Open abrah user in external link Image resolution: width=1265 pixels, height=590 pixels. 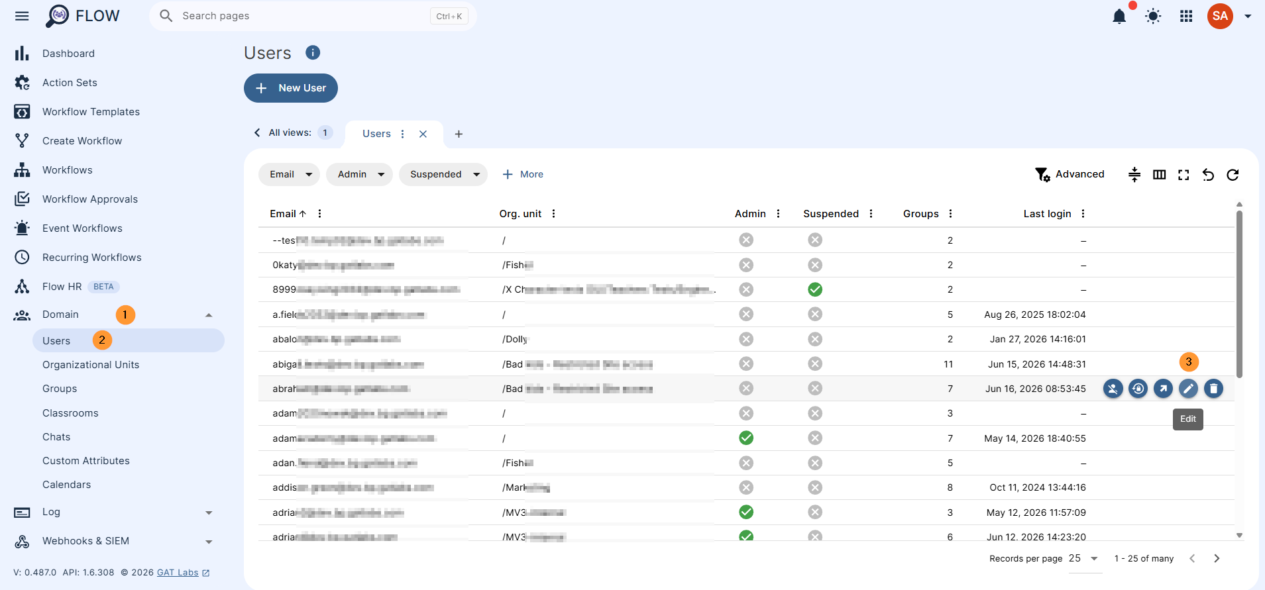pos(1163,389)
